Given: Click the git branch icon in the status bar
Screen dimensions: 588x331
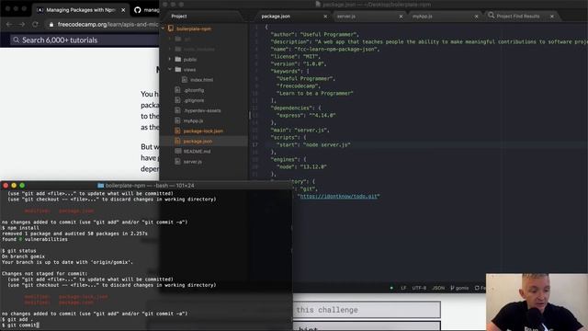Looking at the screenshot, I should [x=452, y=288].
